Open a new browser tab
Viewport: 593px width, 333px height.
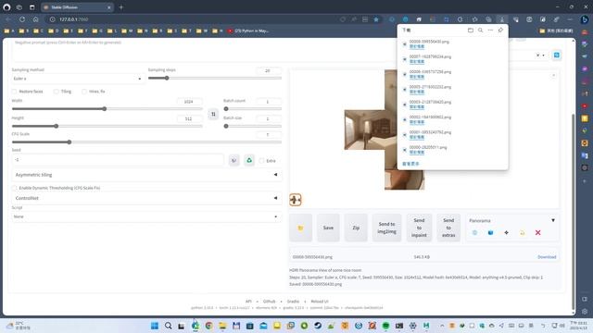pos(121,7)
